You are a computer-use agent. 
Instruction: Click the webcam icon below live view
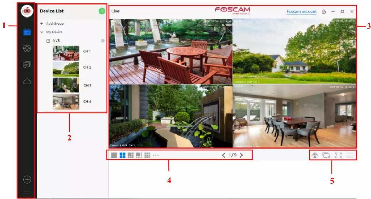tap(314, 155)
